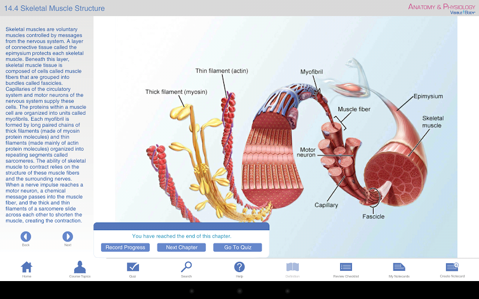Screen dimensions: 479x299
Task: Open Course Topics icon
Action: (80, 267)
